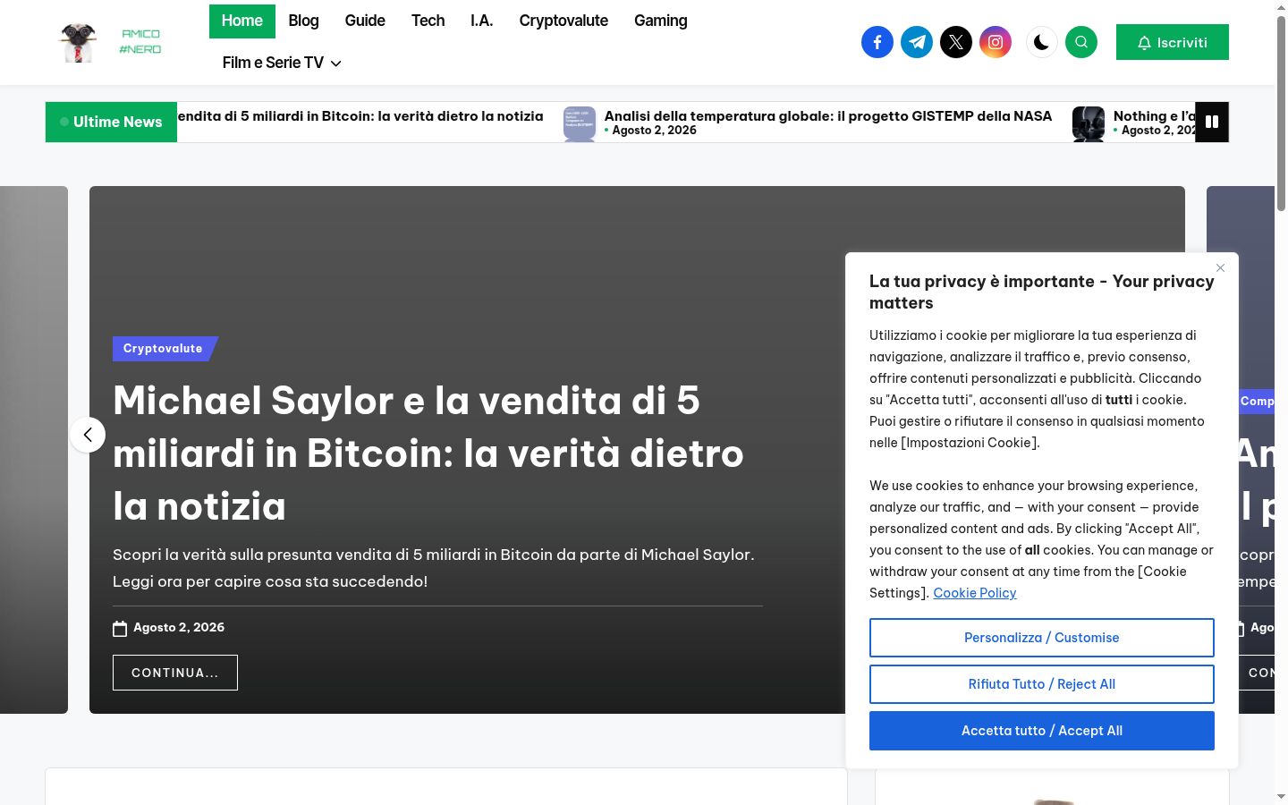Click Rifiuta Tutto / Reject All button

tap(1041, 684)
